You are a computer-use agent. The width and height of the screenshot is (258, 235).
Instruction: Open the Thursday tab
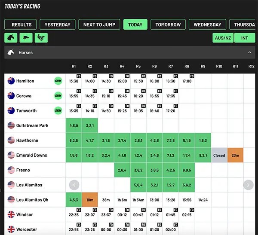[x=243, y=24]
